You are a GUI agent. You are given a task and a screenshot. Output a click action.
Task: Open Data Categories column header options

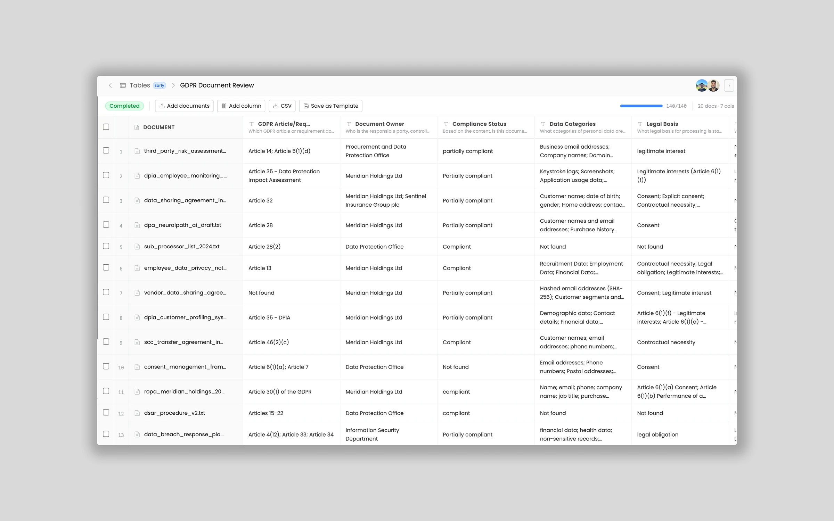tap(572, 124)
